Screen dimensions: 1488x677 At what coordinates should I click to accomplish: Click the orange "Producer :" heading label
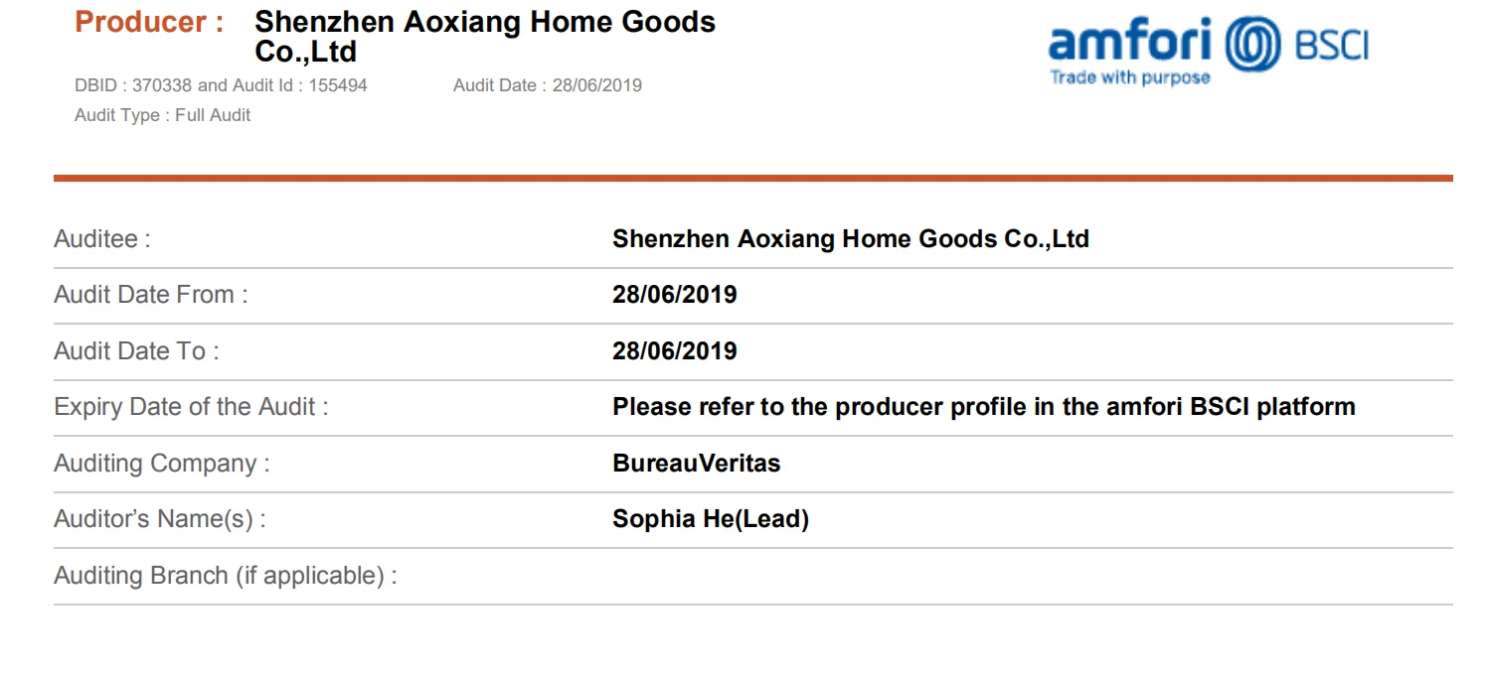coord(149,23)
